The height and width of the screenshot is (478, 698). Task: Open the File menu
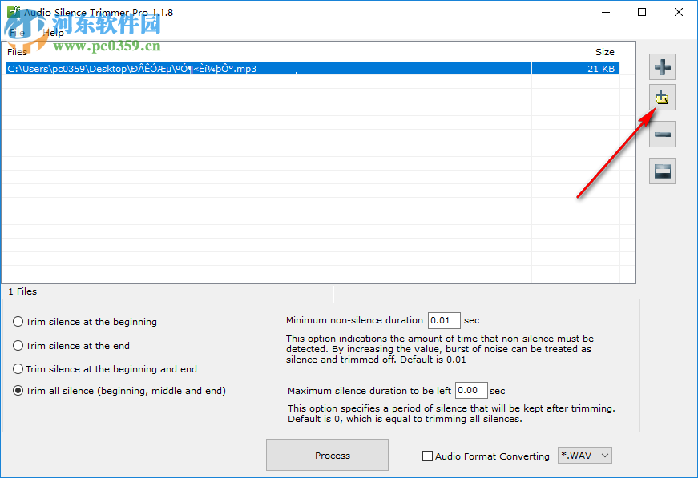pos(17,33)
